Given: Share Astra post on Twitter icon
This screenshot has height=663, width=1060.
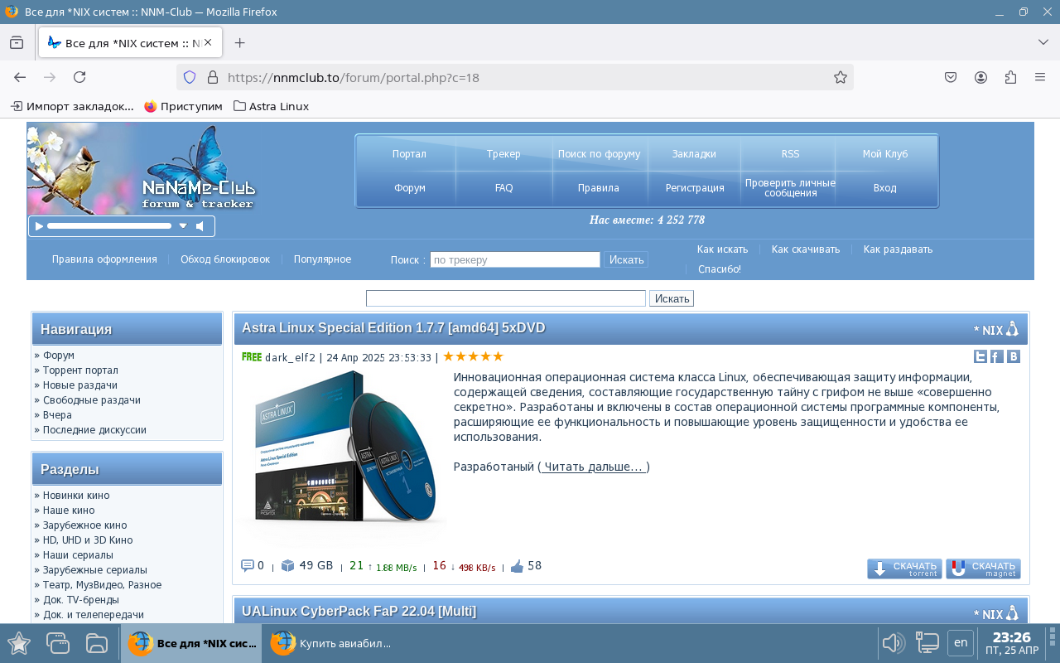Looking at the screenshot, I should 980,356.
